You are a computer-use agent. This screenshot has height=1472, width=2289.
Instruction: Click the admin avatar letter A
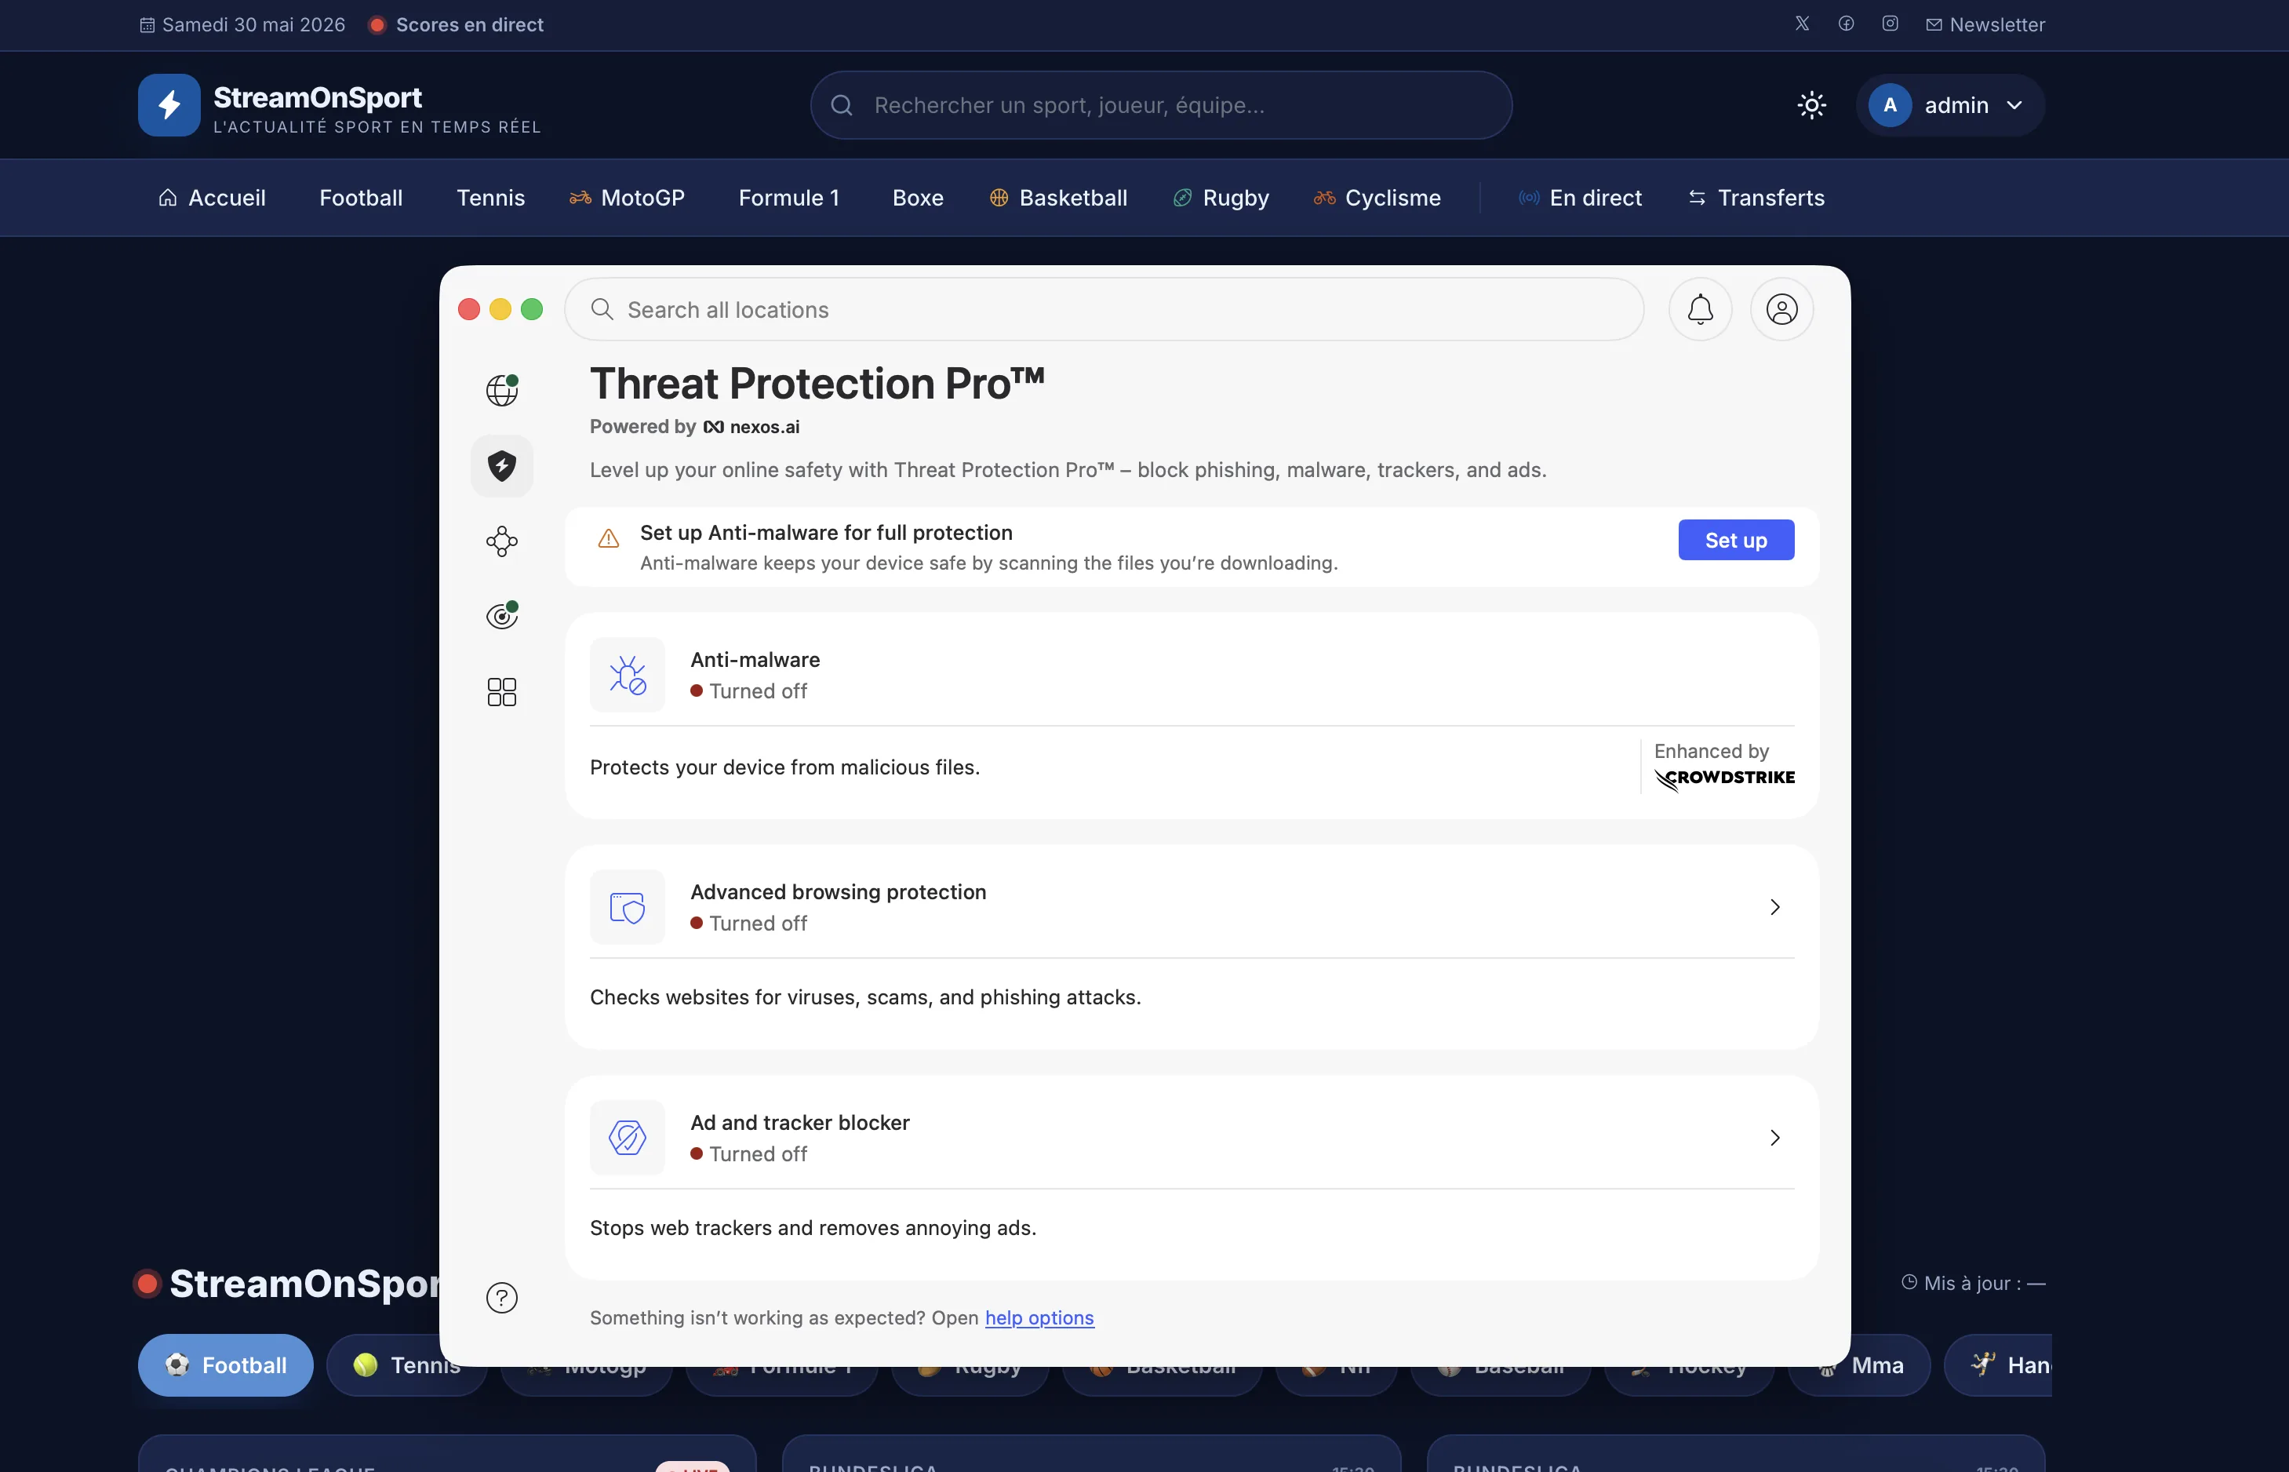coord(1890,105)
